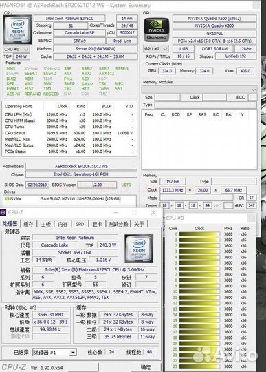The height and width of the screenshot is (372, 266).
Task: Switch to the 缓存 tab in CPU-Z
Action: click(x=28, y=224)
